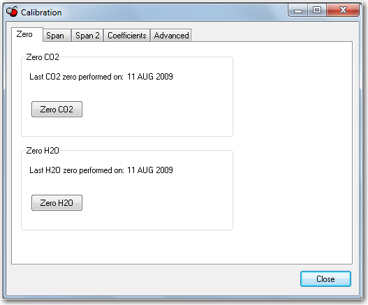Click the Close button at bottom

(325, 279)
